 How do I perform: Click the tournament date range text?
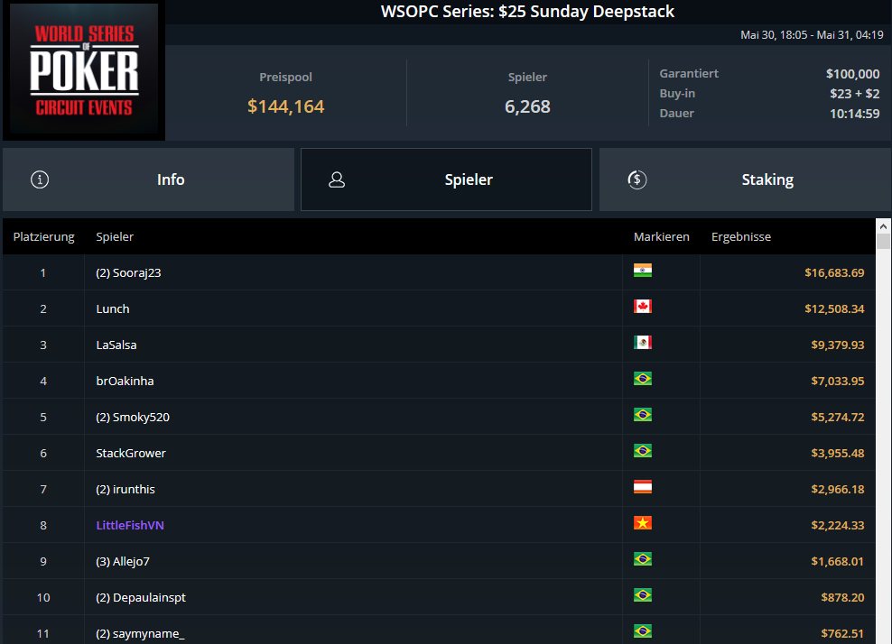click(812, 35)
